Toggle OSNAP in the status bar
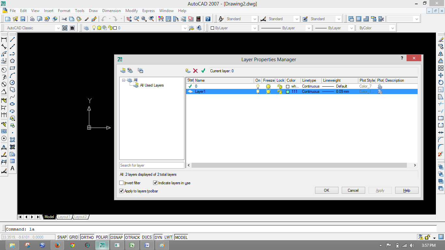 (x=117, y=237)
